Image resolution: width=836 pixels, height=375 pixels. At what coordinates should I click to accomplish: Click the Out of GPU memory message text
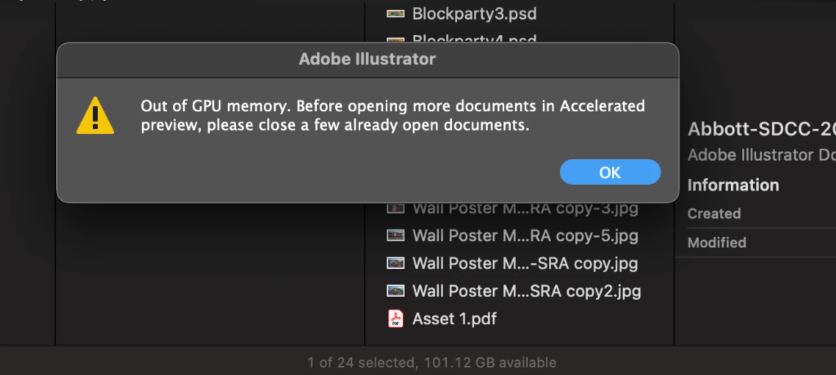393,116
